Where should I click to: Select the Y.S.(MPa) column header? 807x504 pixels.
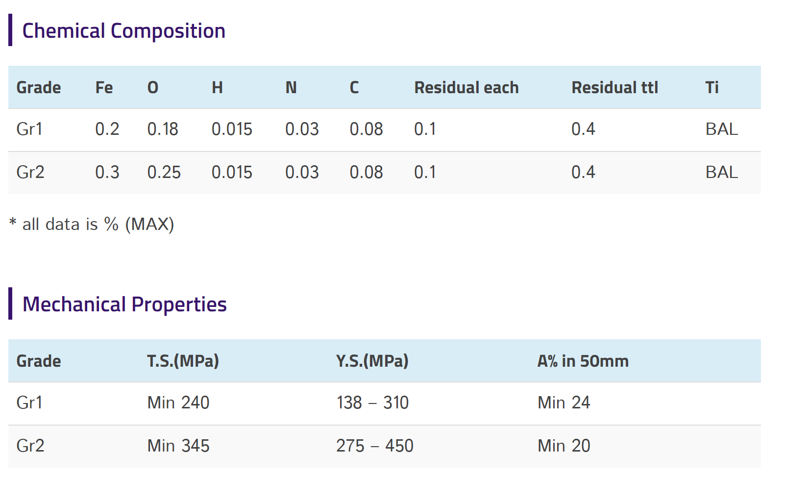[372, 361]
